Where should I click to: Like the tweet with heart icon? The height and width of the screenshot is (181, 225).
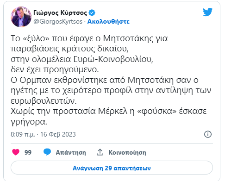point(16,152)
